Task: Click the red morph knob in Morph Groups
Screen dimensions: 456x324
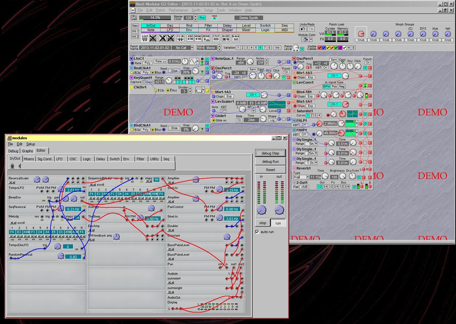Action: tap(361, 34)
